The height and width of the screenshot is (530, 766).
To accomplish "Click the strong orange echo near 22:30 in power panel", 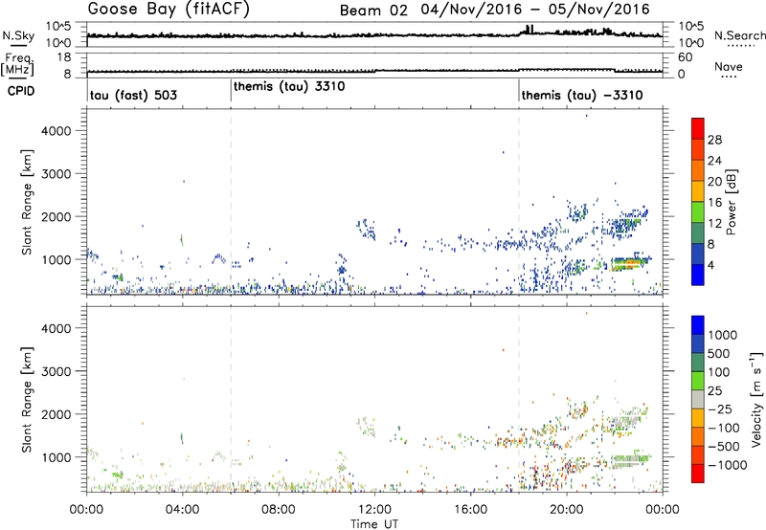I will [628, 264].
